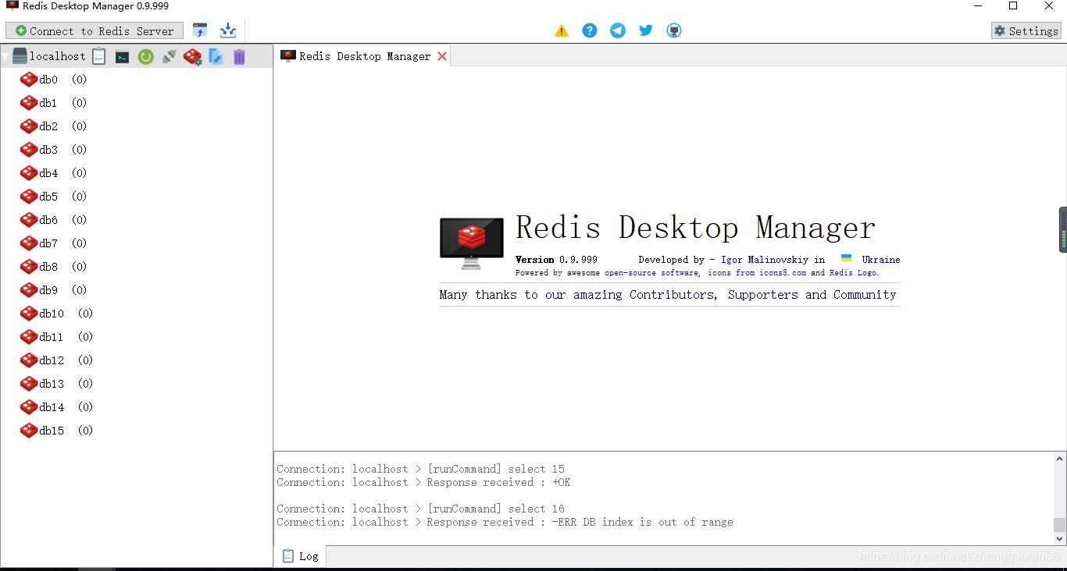Click the log scrollbar up arrow
1067x571 pixels.
click(1060, 459)
